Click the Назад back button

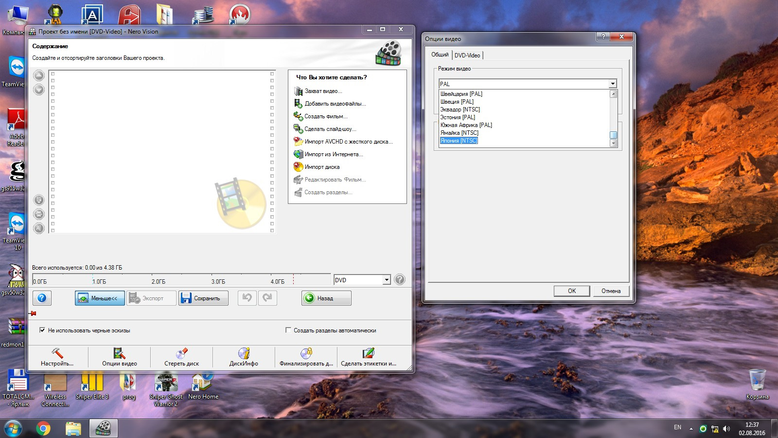(326, 298)
